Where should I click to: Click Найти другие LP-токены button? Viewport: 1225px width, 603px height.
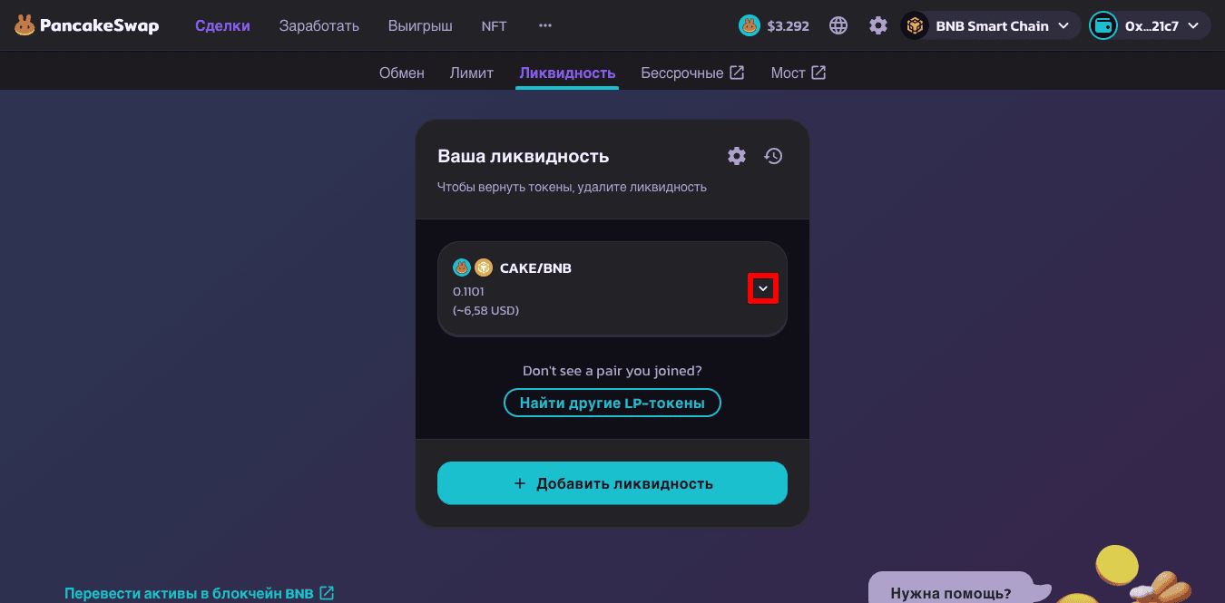click(612, 403)
